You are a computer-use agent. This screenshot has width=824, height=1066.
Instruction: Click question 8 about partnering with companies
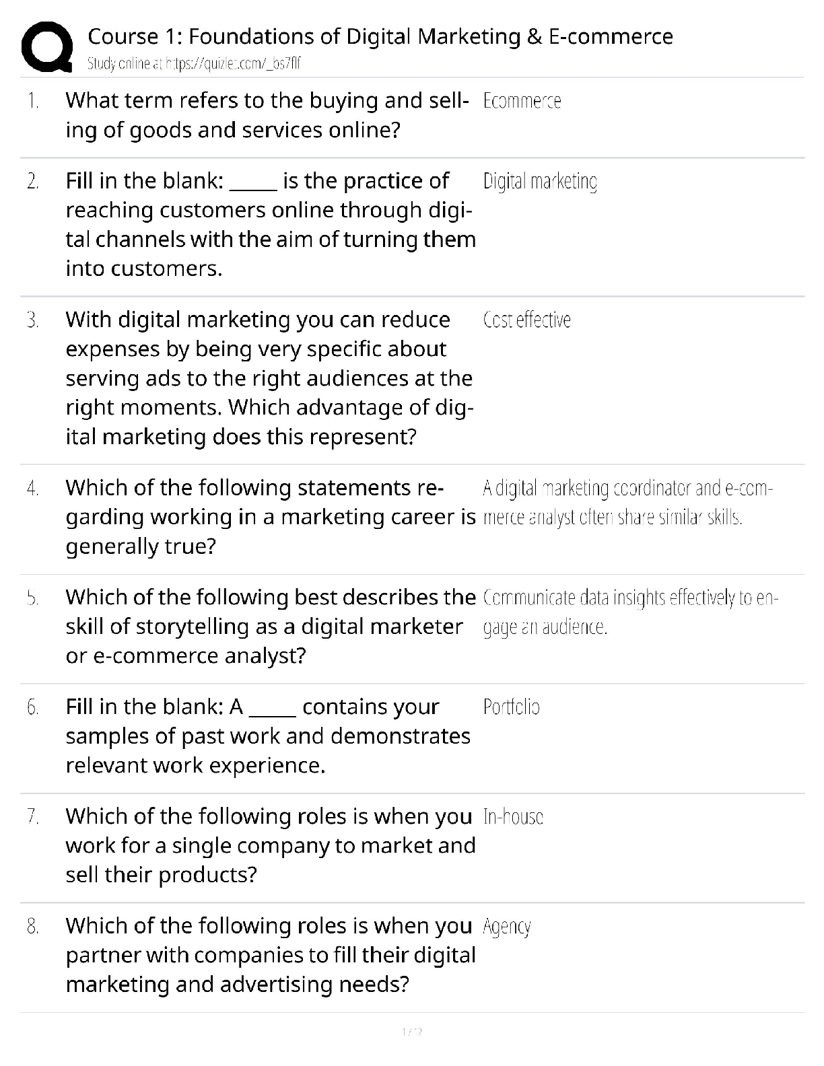pyautogui.click(x=269, y=956)
